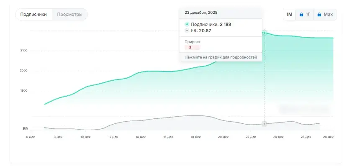This screenshot has width=344, height=166.
Task: Select the 1М time range
Action: [x=289, y=15]
